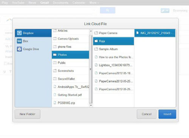Screen dimensions: 189x138
Task: Open YouTube in the Google bar
Action: click(18, 3)
